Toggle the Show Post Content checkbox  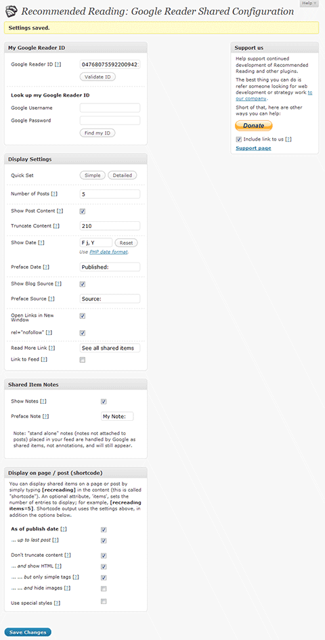click(x=83, y=211)
